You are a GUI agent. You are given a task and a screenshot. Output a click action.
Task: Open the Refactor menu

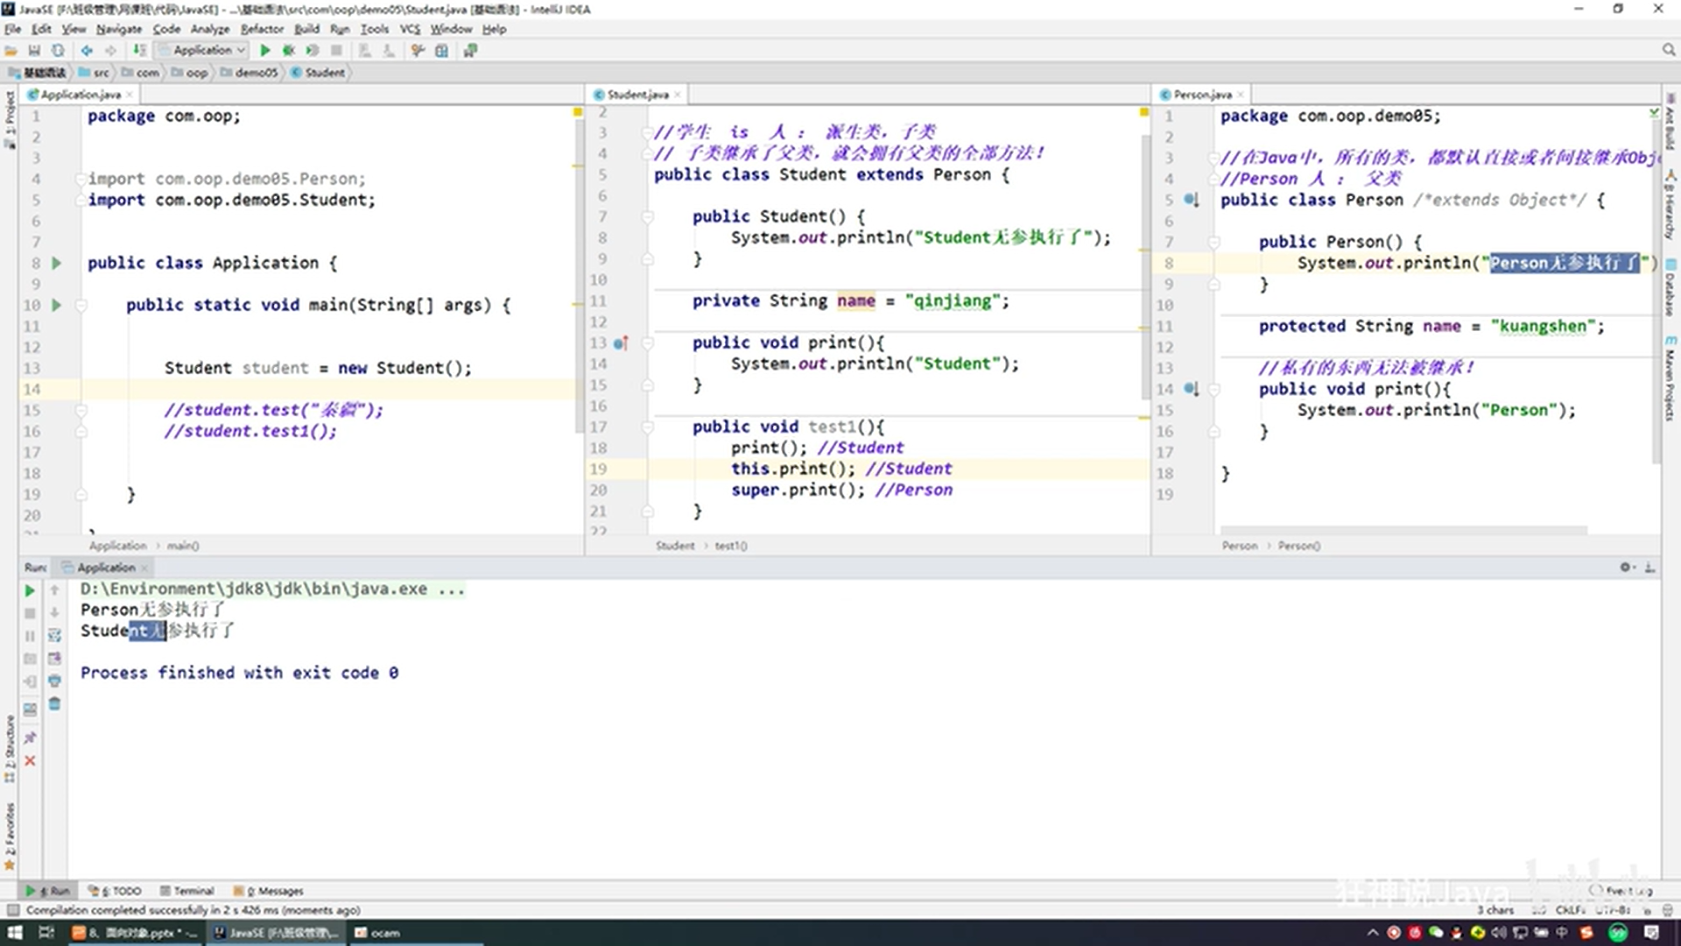pyautogui.click(x=262, y=29)
